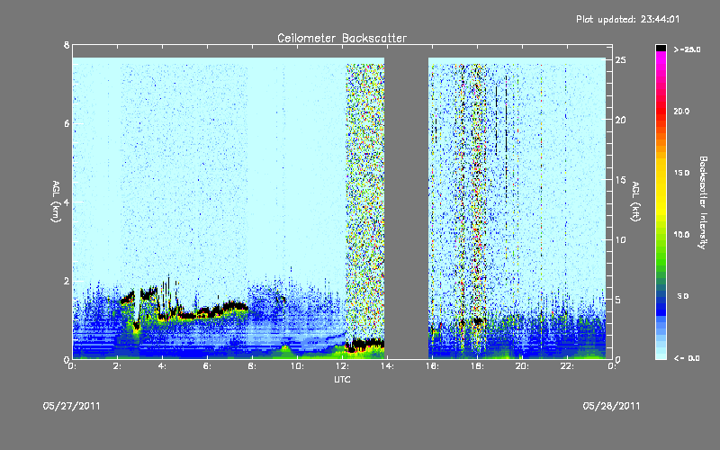This screenshot has height=450, width=720.
Task: Click the "Backscatter Intensity" colorbar label
Action: pos(703,202)
